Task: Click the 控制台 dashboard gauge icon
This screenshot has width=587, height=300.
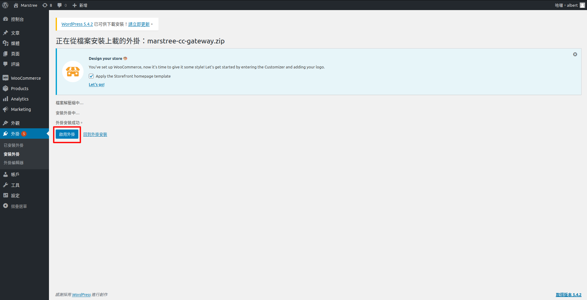Action: (x=6, y=19)
